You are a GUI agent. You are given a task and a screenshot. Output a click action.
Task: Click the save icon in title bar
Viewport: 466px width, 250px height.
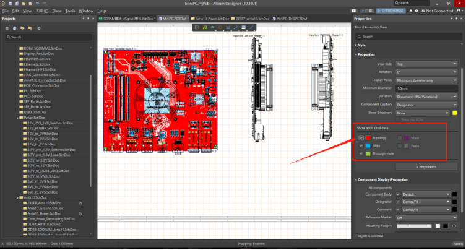pyautogui.click(x=12, y=3)
